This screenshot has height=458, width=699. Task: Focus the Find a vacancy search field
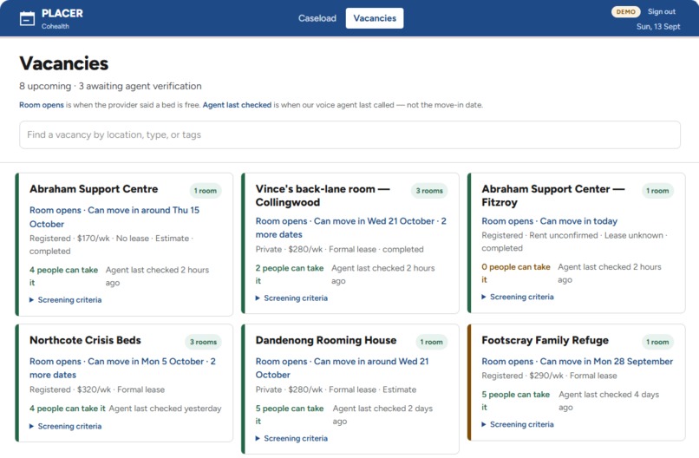[350, 134]
